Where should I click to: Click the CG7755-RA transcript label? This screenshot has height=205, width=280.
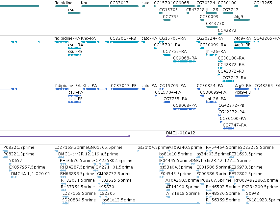tap(175, 52)
